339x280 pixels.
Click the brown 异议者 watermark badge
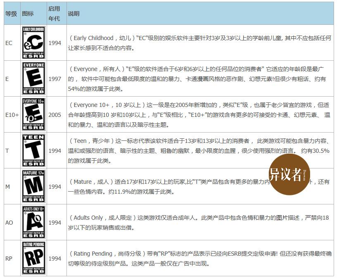[x=289, y=175]
